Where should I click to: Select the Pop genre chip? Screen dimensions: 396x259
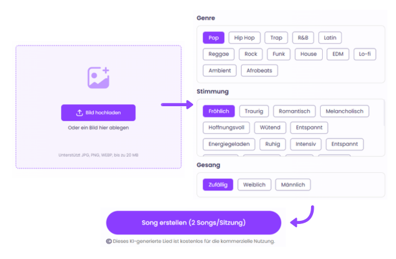tap(213, 38)
